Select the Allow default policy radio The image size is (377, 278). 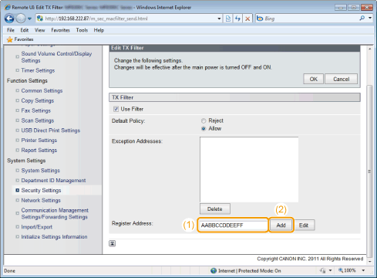(204, 128)
